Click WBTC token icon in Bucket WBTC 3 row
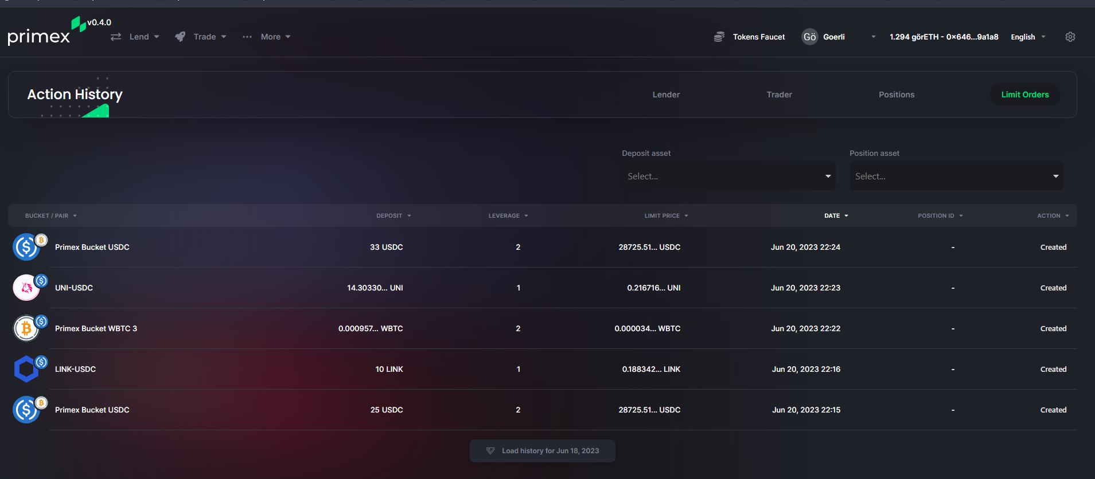This screenshot has height=479, width=1095. [26, 328]
